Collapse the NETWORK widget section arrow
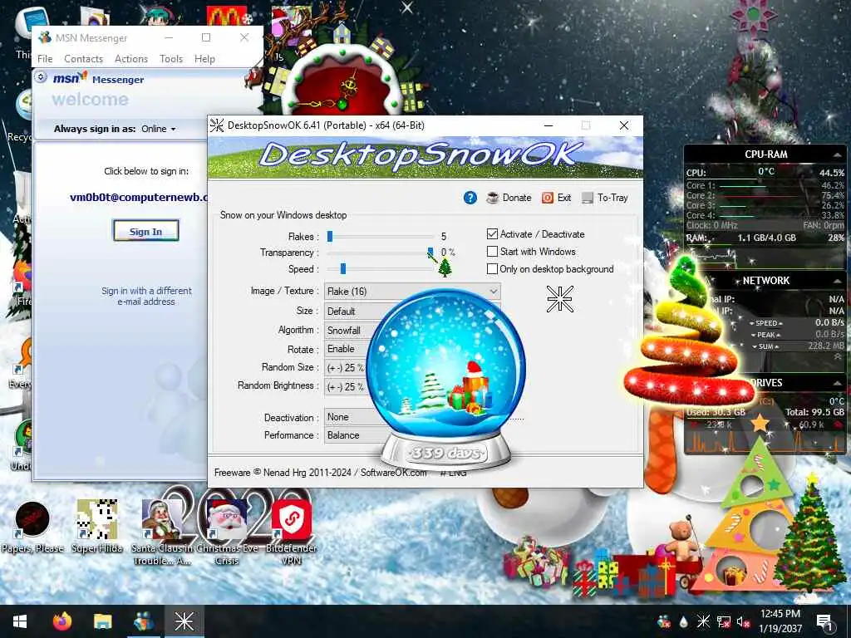 click(x=836, y=281)
